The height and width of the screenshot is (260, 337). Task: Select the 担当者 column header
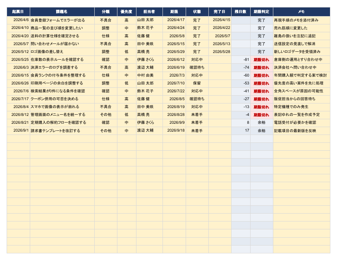click(x=149, y=12)
